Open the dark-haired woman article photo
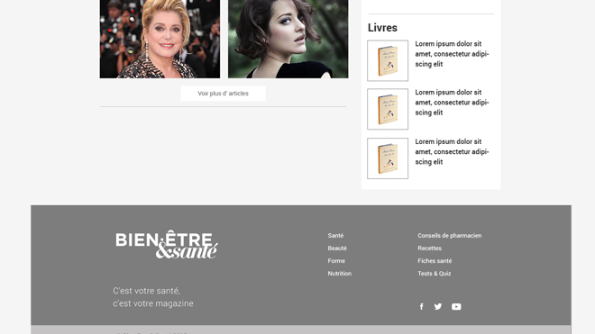This screenshot has height=334, width=595. click(288, 39)
